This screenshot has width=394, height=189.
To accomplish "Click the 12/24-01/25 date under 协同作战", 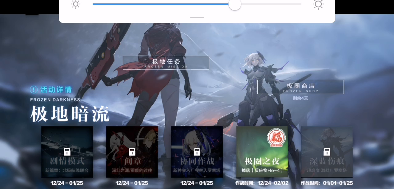I will [197, 183].
